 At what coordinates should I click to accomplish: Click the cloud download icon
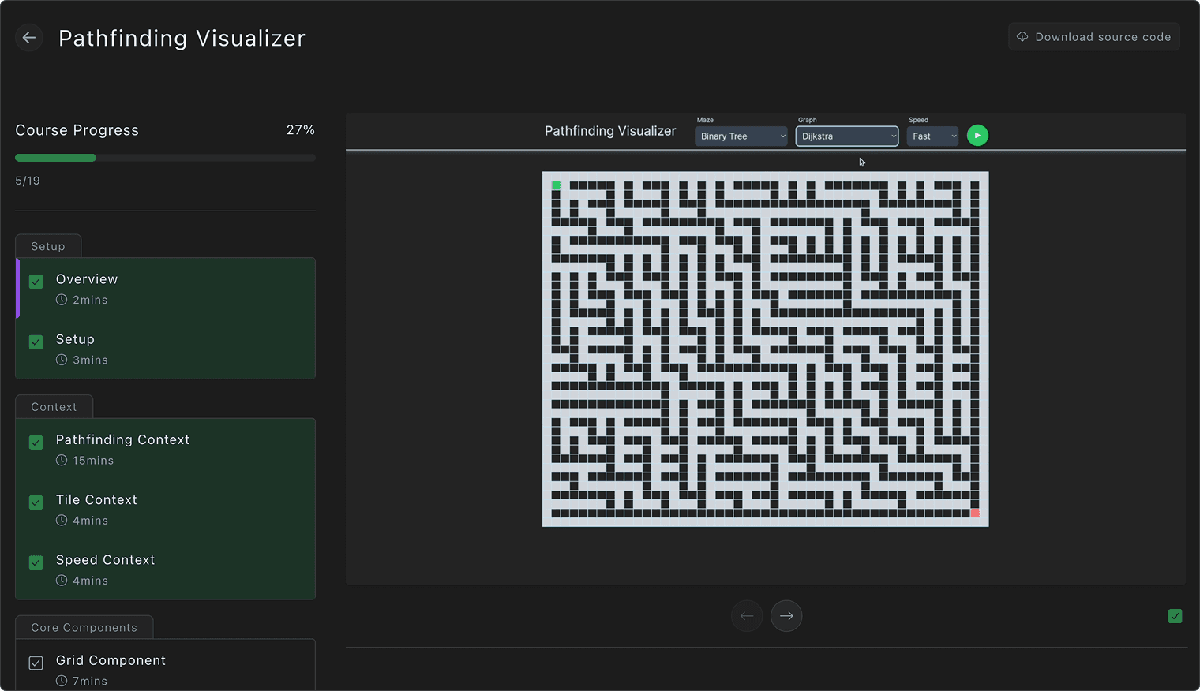(x=1022, y=37)
